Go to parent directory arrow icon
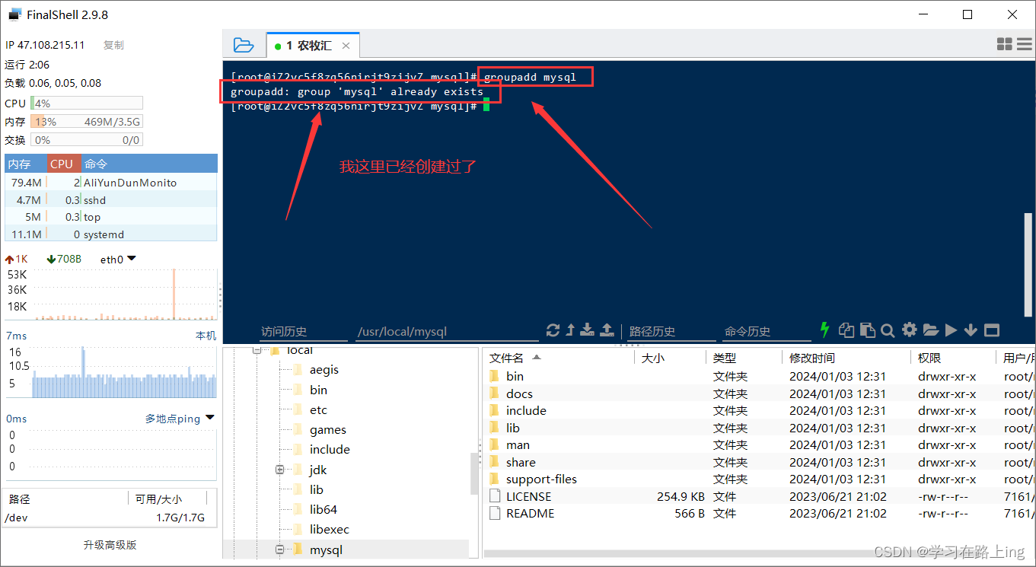 pos(570,330)
